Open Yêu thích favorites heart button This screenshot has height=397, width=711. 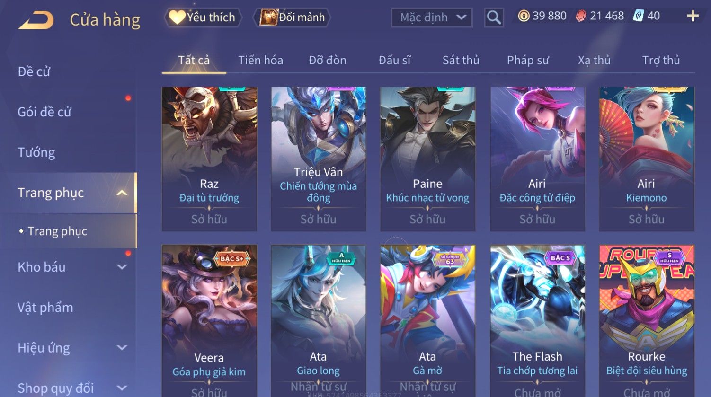(203, 18)
